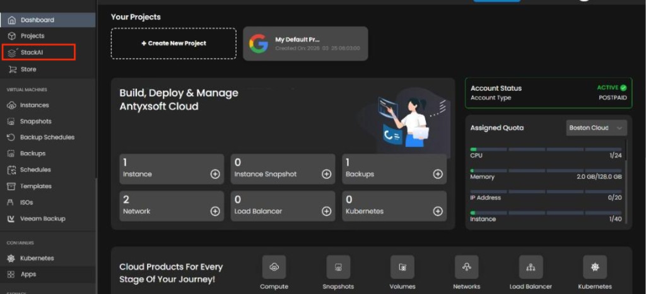This screenshot has width=646, height=294.
Task: Open the Dashboard home icon in sidebar
Action: point(12,20)
